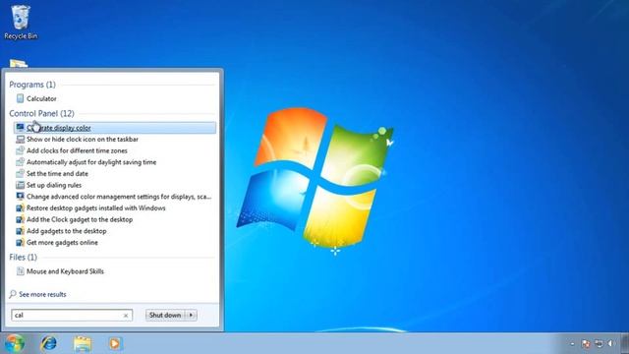The height and width of the screenshot is (354, 629).
Task: Click the Shut down button
Action: [165, 315]
